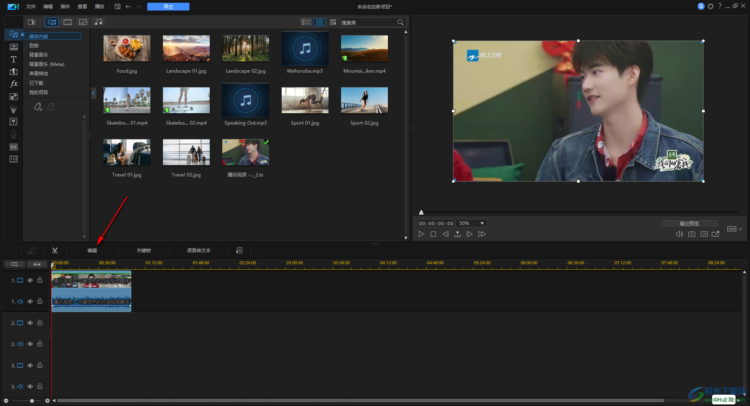Click the 编辑 button above timeline
Viewport: 750px width, 406px height.
[92, 251]
